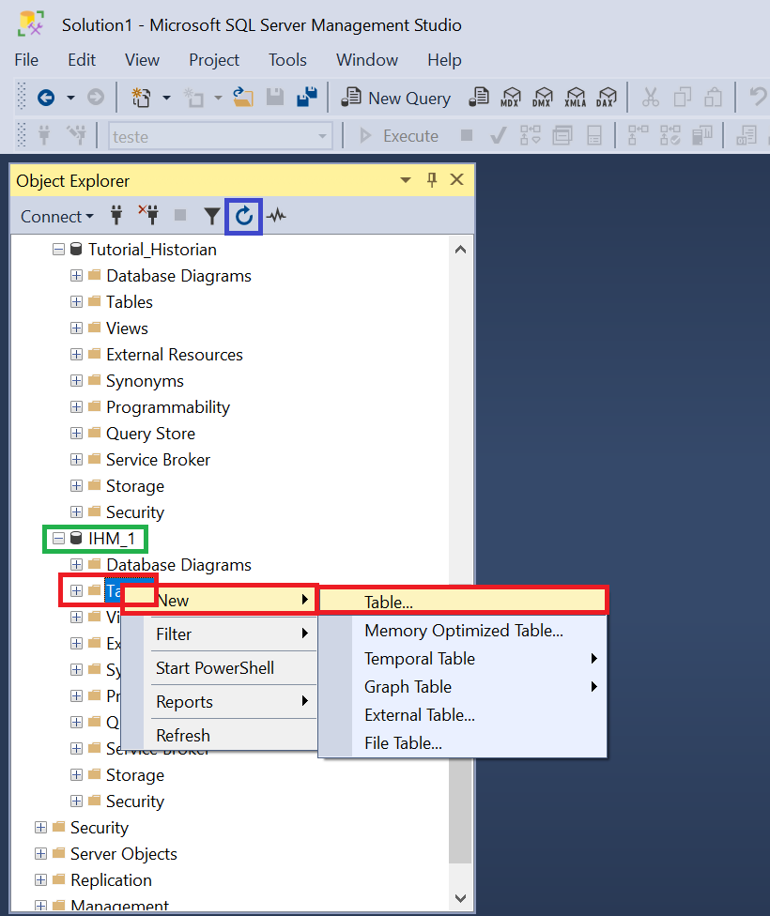Select External Resources under Tutorial_Historian
This screenshot has height=916, width=770.
175,355
